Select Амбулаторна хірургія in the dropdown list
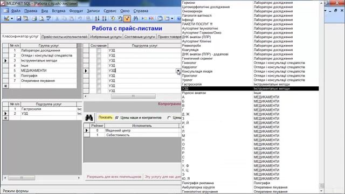Image resolution: width=345 pixels, height=194 pixels. tap(250, 188)
